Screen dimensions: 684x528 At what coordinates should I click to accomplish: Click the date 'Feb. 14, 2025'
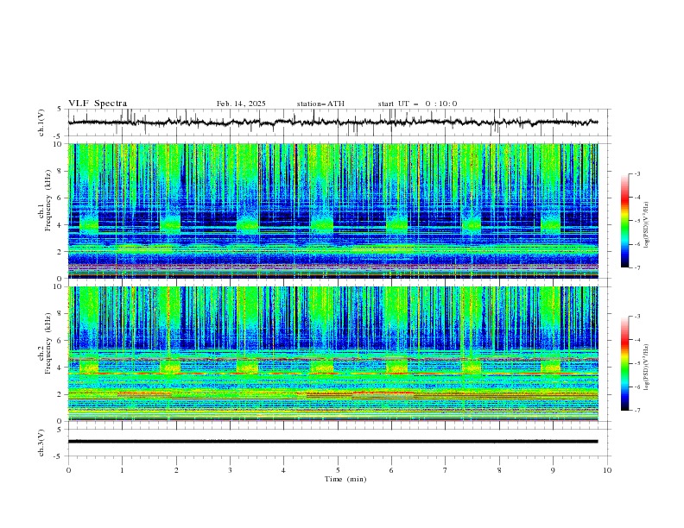[x=241, y=104]
